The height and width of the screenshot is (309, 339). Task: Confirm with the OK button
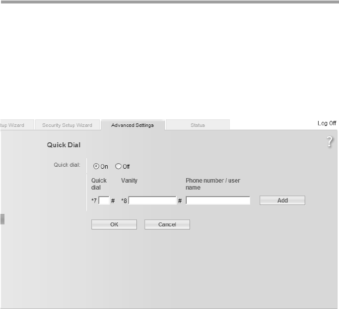tap(114, 224)
